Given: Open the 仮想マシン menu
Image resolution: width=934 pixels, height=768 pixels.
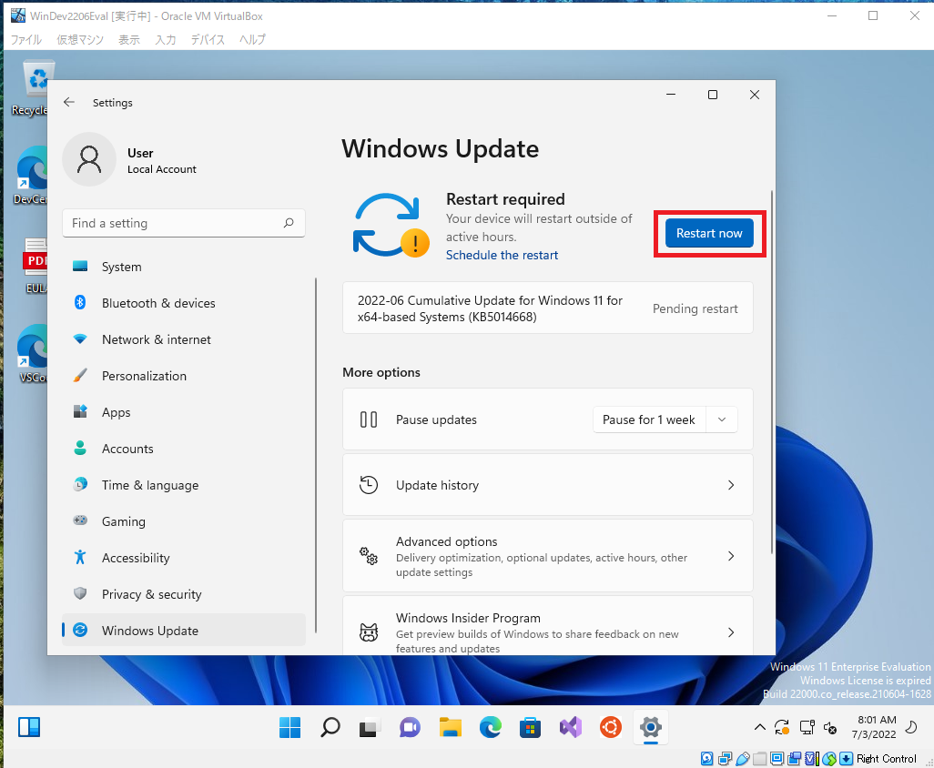Looking at the screenshot, I should 80,40.
